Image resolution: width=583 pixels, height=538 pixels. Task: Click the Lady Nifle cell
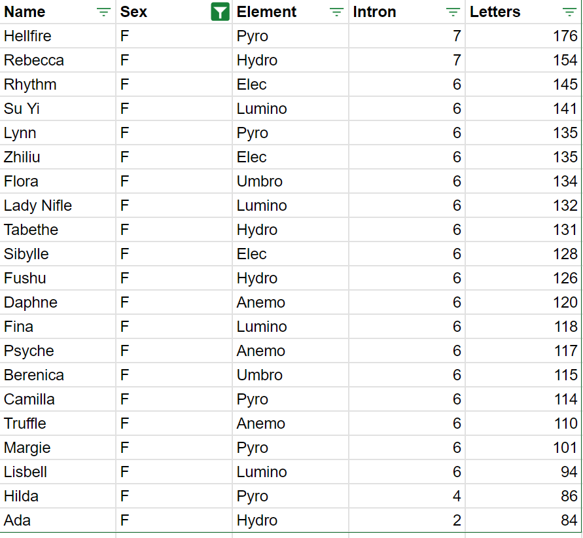58,206
